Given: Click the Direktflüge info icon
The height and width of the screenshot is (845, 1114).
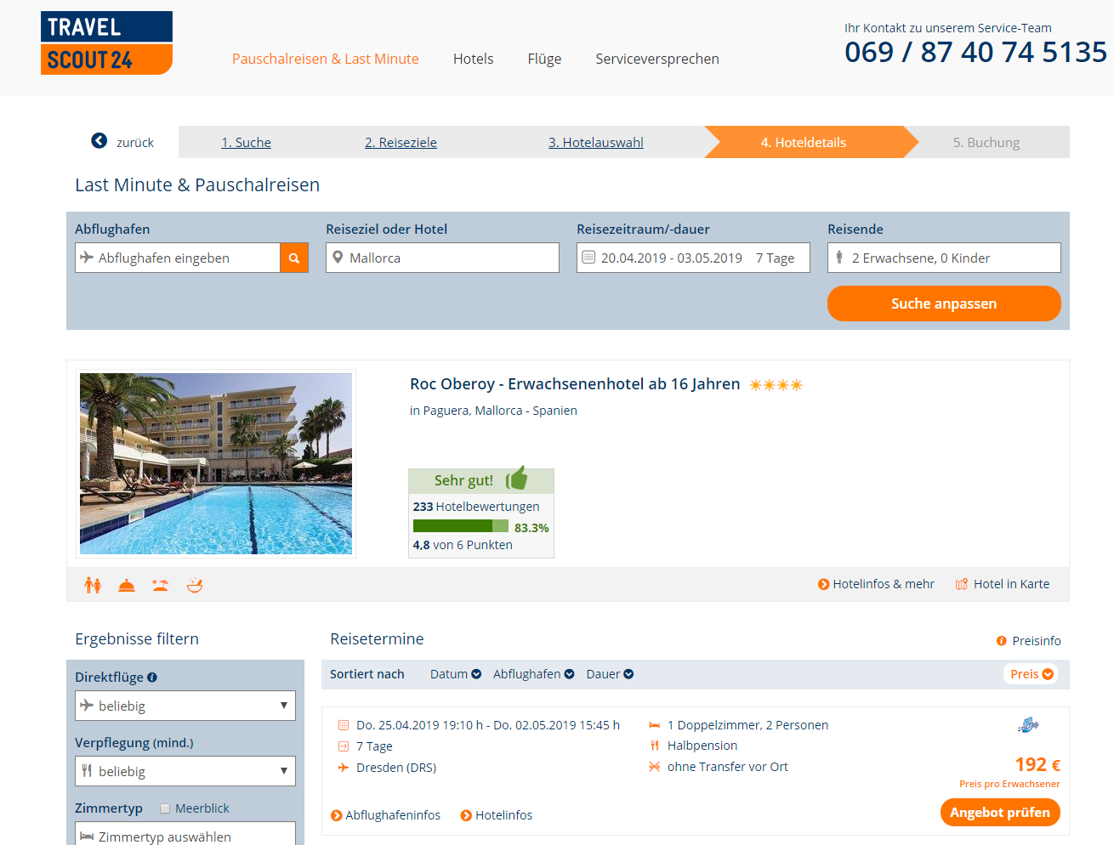Looking at the screenshot, I should pos(152,678).
